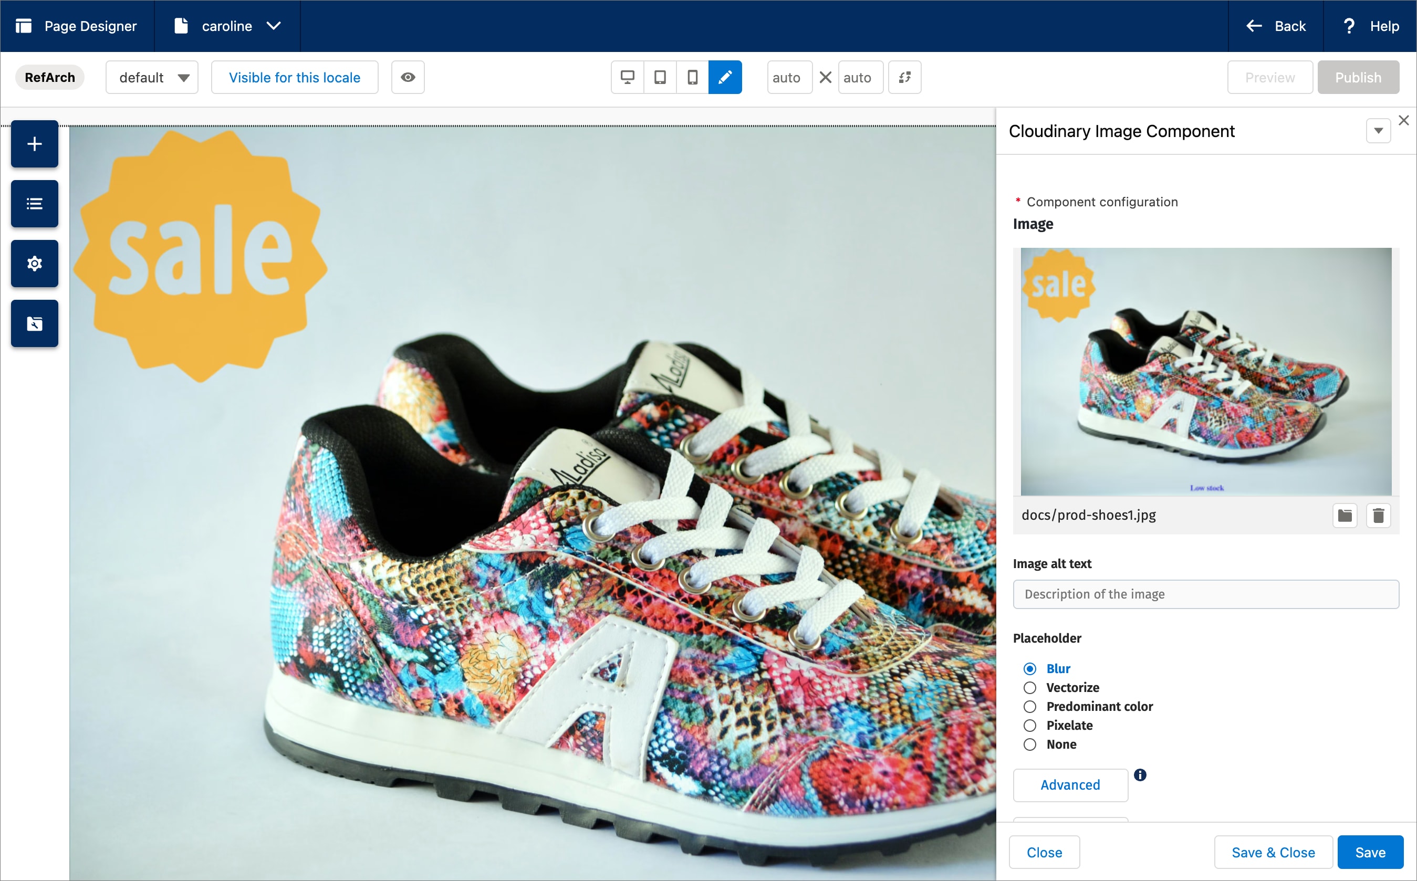Viewport: 1417px width, 881px height.
Task: Switch to tablet viewport preview
Action: [659, 76]
